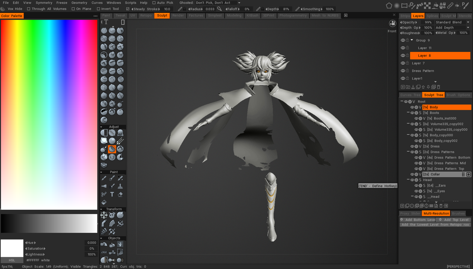The height and width of the screenshot is (269, 473).
Task: Click the Move transform tool icon
Action: [x=104, y=215]
